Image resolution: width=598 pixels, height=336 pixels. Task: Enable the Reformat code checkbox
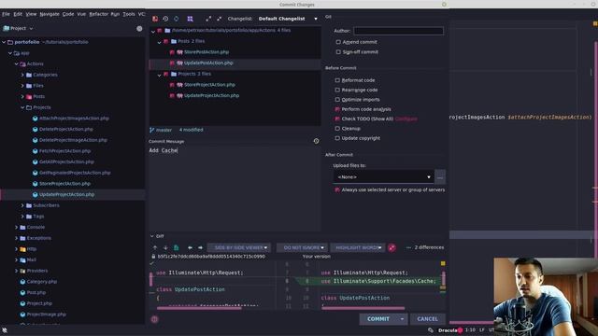pos(337,80)
